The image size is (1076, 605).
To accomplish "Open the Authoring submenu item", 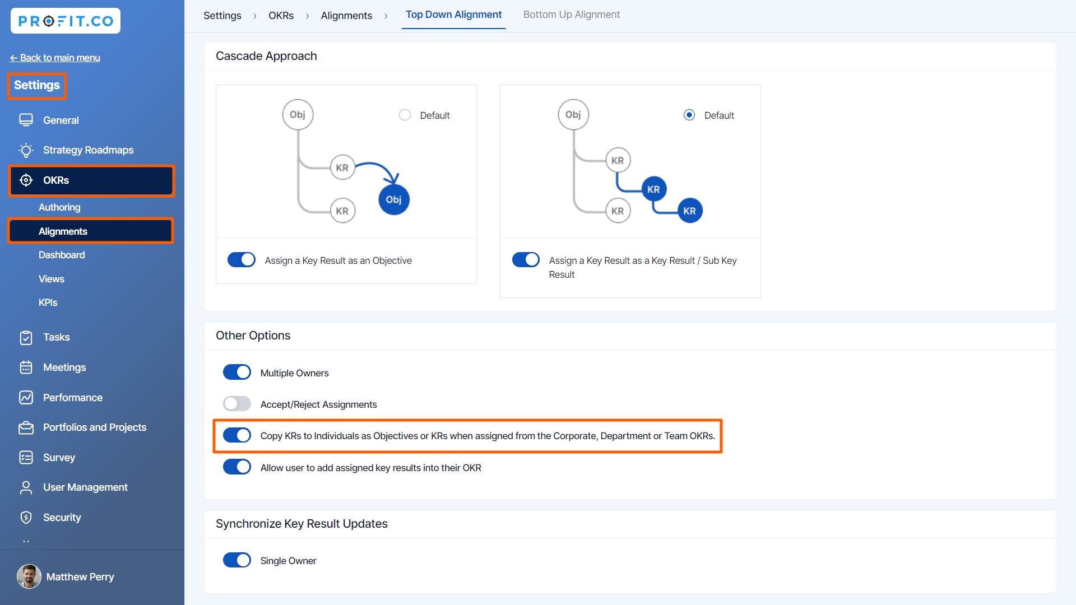I will [x=59, y=207].
